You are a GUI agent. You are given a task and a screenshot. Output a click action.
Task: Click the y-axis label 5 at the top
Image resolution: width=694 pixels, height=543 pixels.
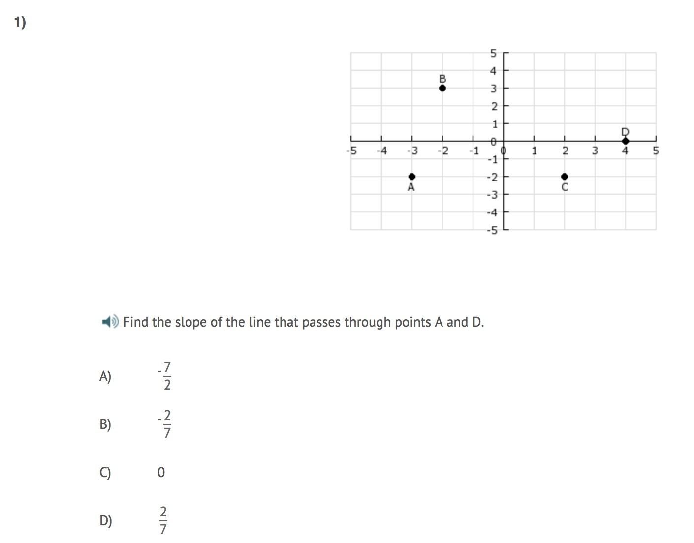[494, 53]
